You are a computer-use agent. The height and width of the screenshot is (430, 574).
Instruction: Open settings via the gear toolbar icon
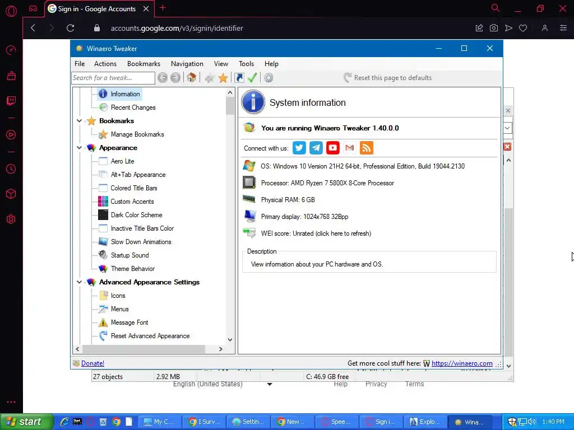point(269,77)
